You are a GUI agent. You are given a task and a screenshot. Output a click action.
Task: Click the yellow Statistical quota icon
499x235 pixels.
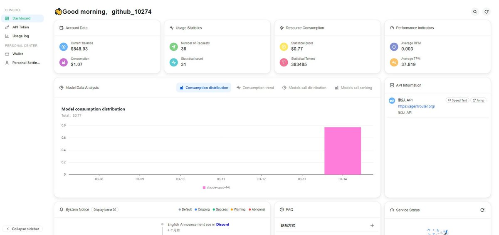coord(284,47)
